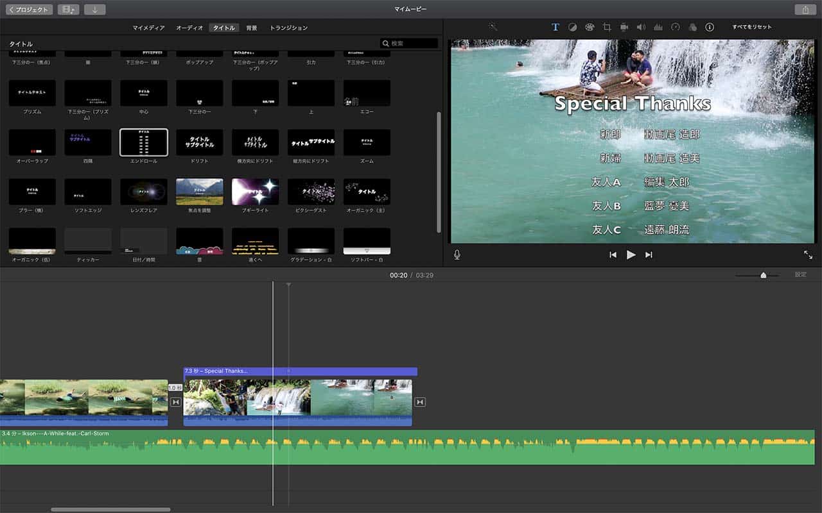Image resolution: width=822 pixels, height=513 pixels.
Task: Click the transition icon after the waterfall clip
Action: click(x=420, y=402)
